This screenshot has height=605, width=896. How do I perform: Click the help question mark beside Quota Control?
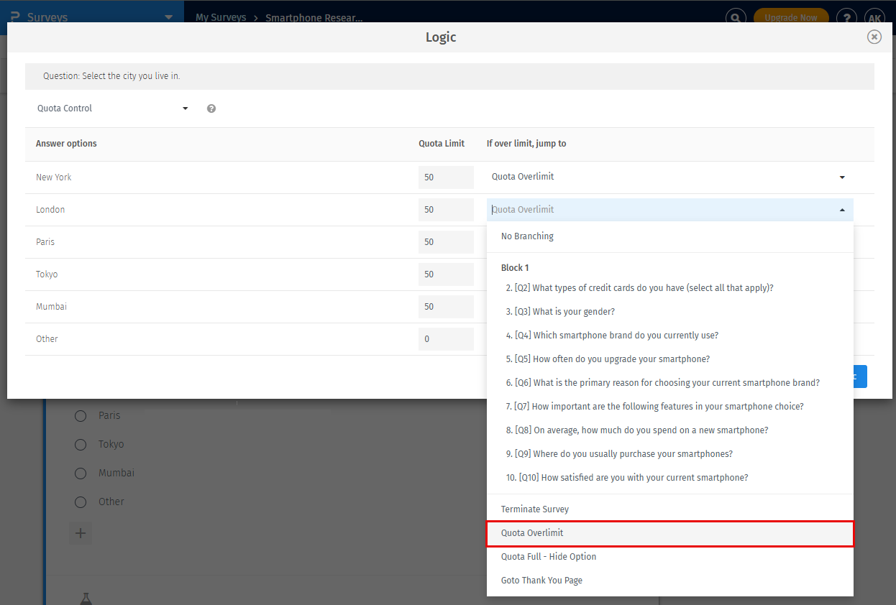pyautogui.click(x=211, y=108)
